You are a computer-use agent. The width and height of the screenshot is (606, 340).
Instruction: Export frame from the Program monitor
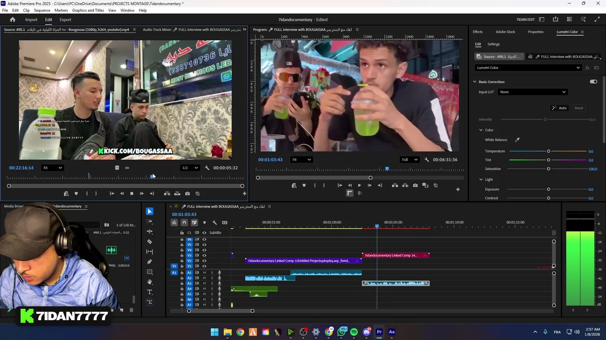pos(415,186)
